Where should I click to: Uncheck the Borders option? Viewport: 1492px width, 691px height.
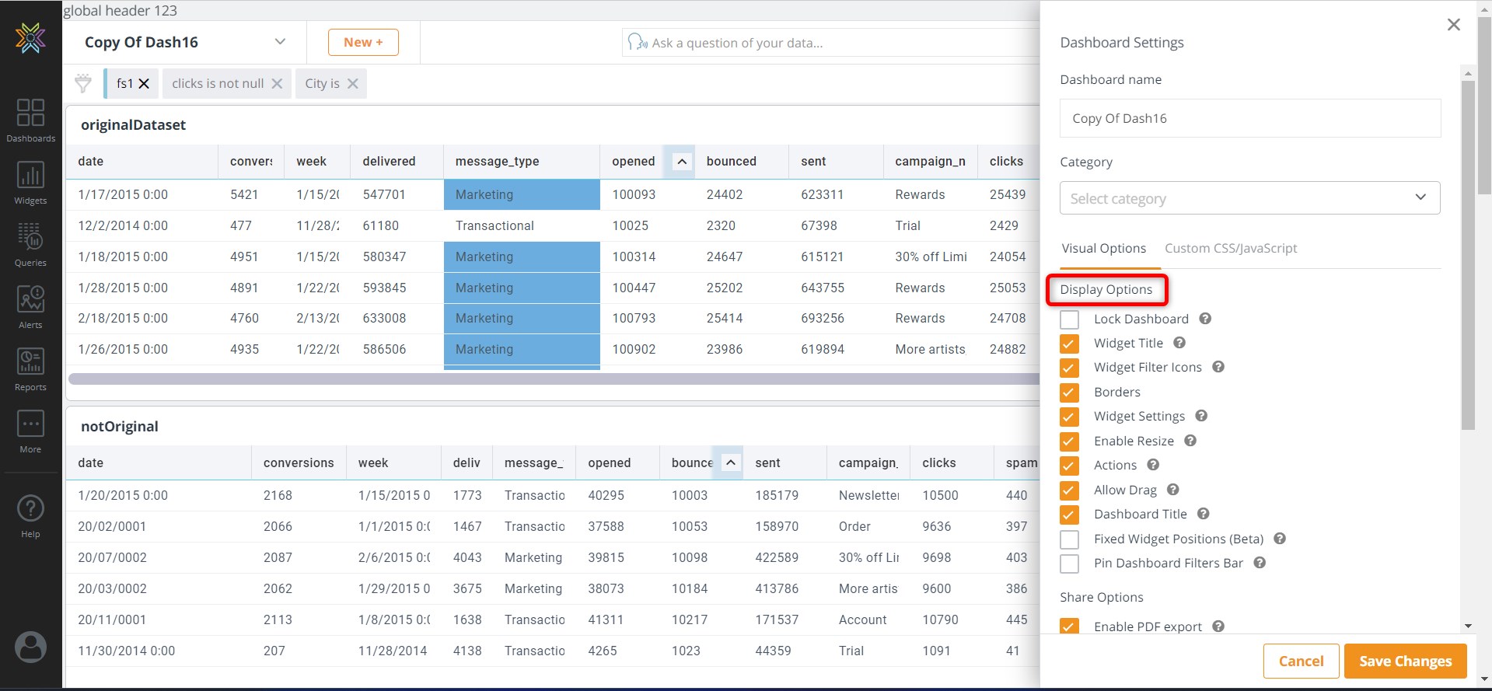coord(1070,393)
